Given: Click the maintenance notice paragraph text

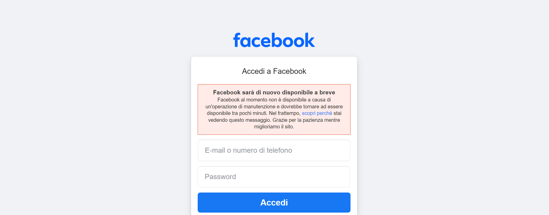Looking at the screenshot, I should [274, 113].
